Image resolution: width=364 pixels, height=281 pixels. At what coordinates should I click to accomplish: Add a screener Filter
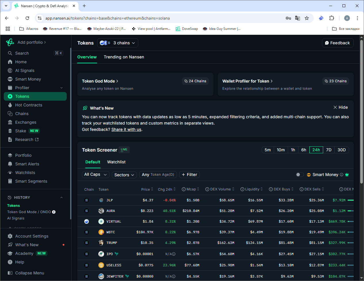189,175
